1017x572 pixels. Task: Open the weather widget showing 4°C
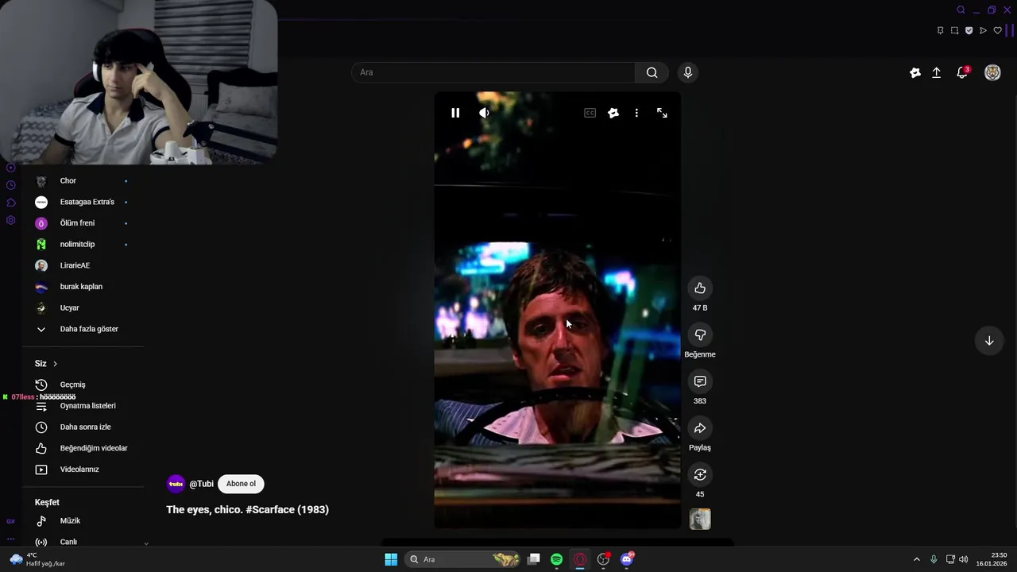point(37,559)
